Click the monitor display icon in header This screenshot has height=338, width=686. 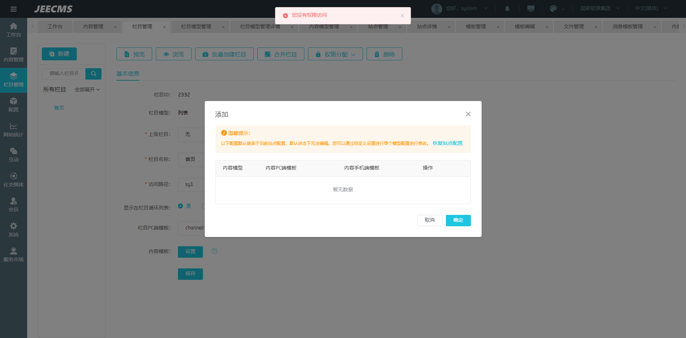click(531, 9)
